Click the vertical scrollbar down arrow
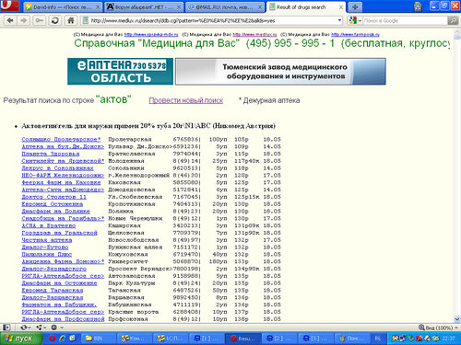This screenshot has width=461, height=345. tap(457, 319)
